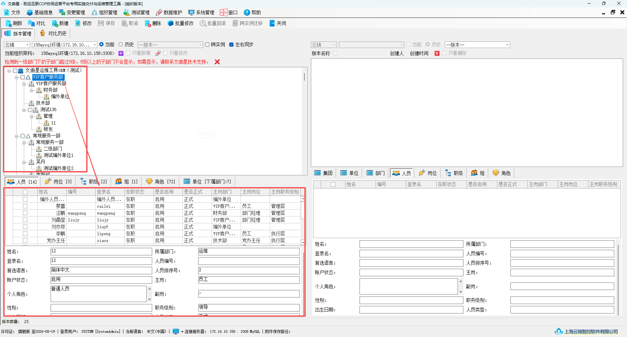Open the right panel 版本 dropdown
This screenshot has height=337, width=627.
[x=477, y=45]
